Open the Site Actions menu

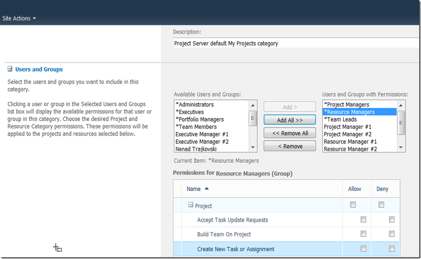19,19
